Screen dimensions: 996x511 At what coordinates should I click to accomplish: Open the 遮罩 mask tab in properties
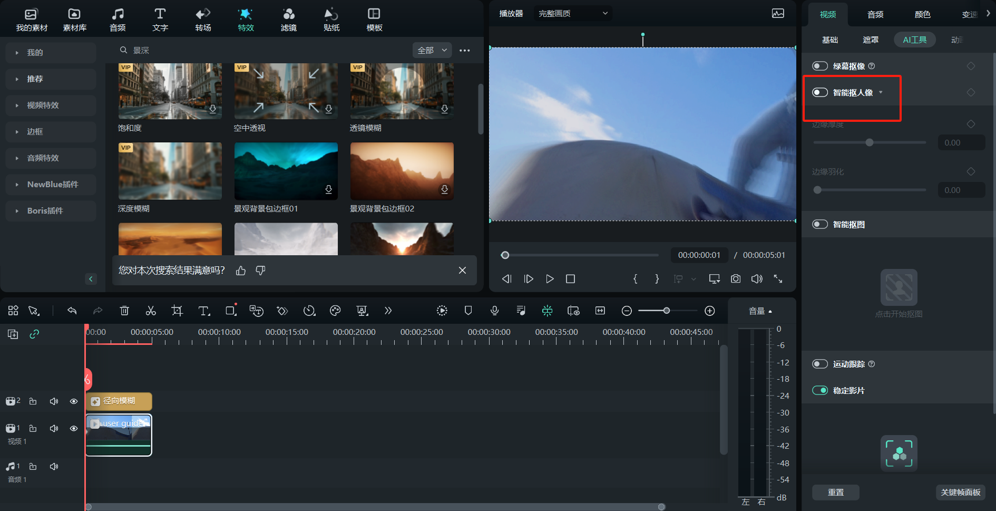pyautogui.click(x=871, y=40)
